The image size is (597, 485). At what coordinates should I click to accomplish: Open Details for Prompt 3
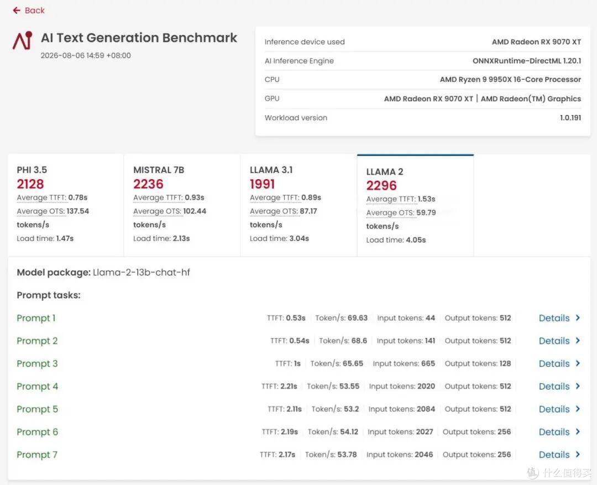click(x=554, y=364)
